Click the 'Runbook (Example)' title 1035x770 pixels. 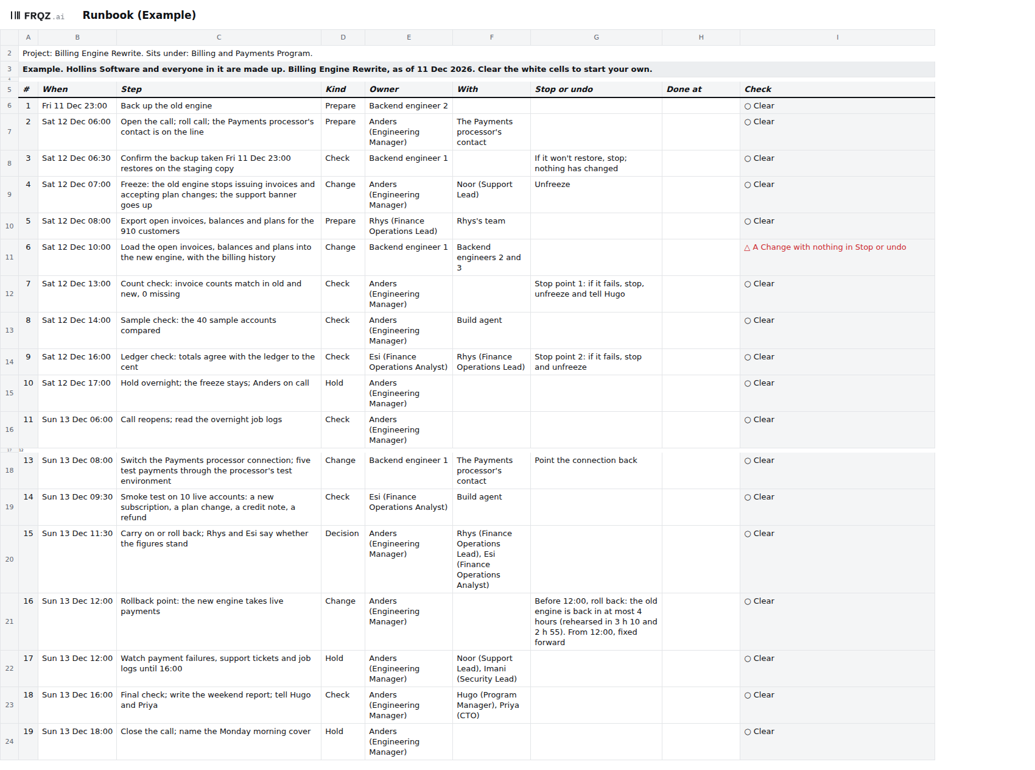point(139,15)
